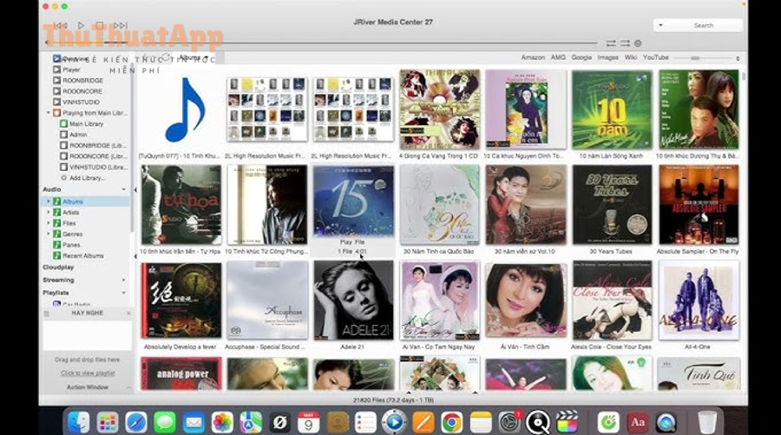Open 10 năm Làn Sóng Xanh album
This screenshot has height=435, width=781.
tap(612, 109)
